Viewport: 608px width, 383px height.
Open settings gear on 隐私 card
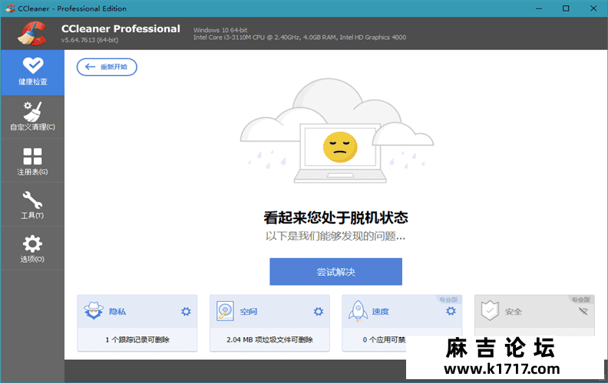(186, 312)
